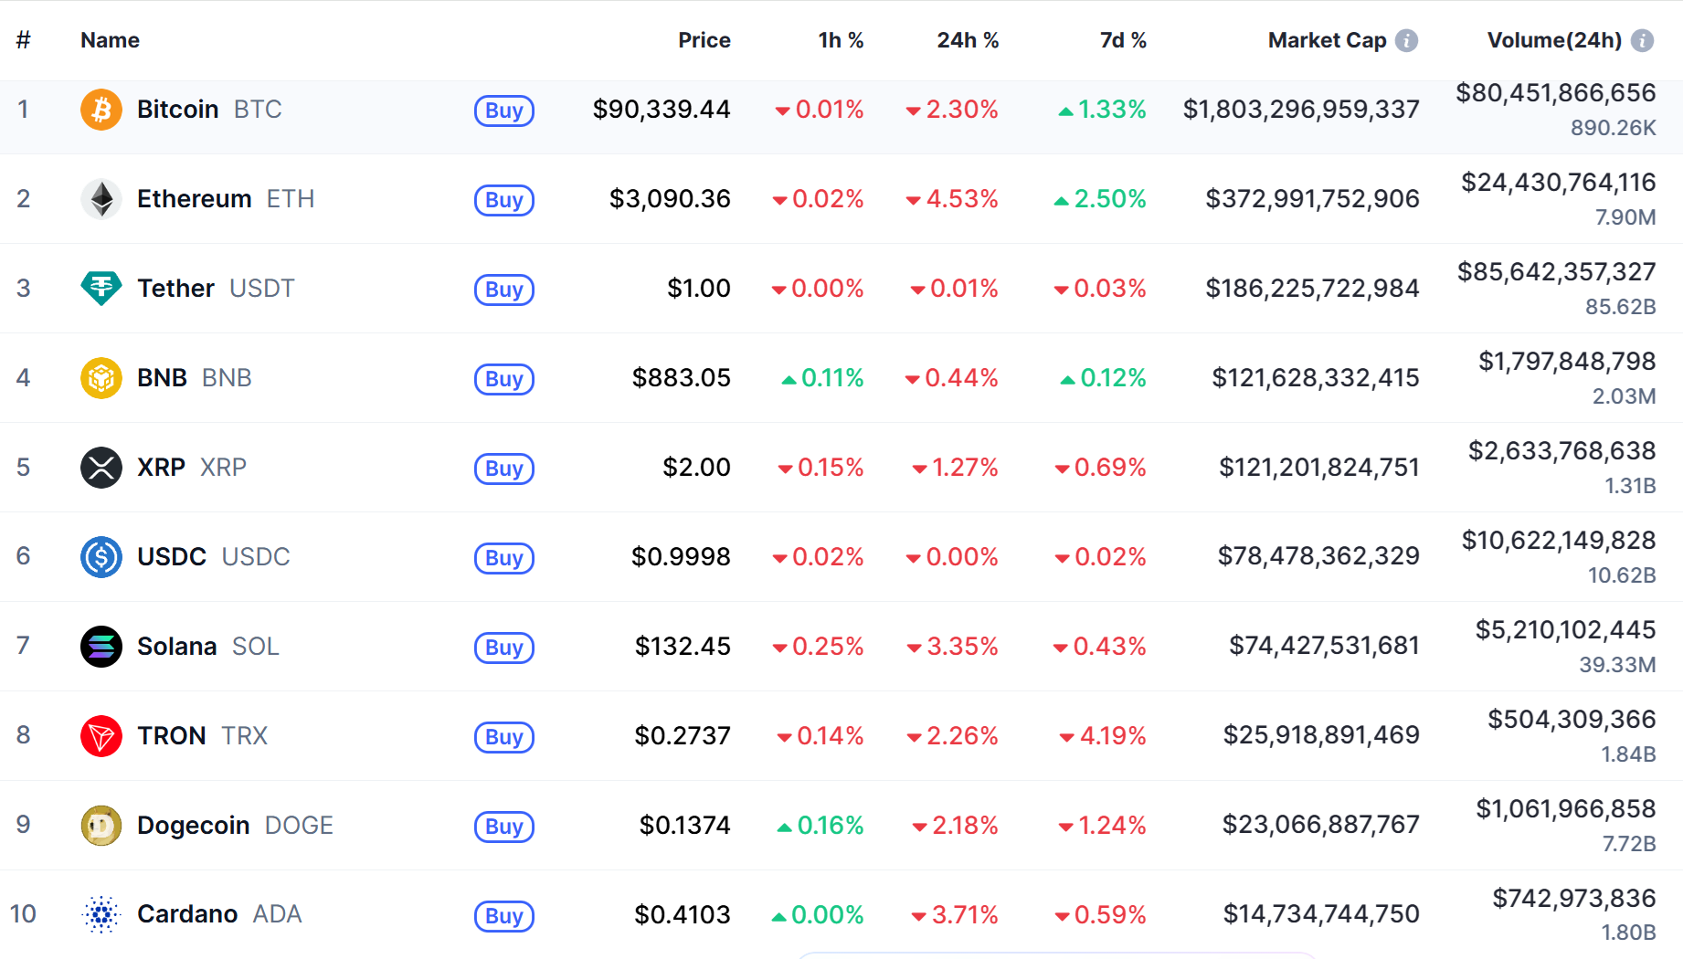The image size is (1683, 959).
Task: Click the Buy button for BNB
Action: pyautogui.click(x=504, y=379)
